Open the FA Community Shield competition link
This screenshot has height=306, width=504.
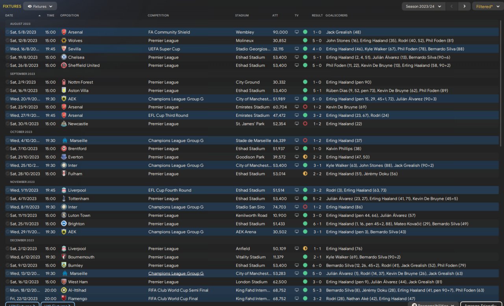click(x=169, y=32)
